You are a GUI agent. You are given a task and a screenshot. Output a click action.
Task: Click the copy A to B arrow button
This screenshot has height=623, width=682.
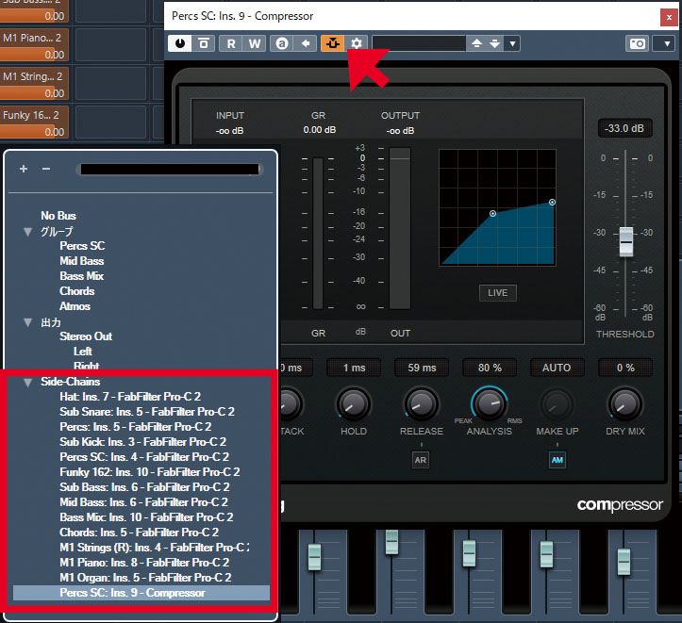pyautogui.click(x=306, y=43)
